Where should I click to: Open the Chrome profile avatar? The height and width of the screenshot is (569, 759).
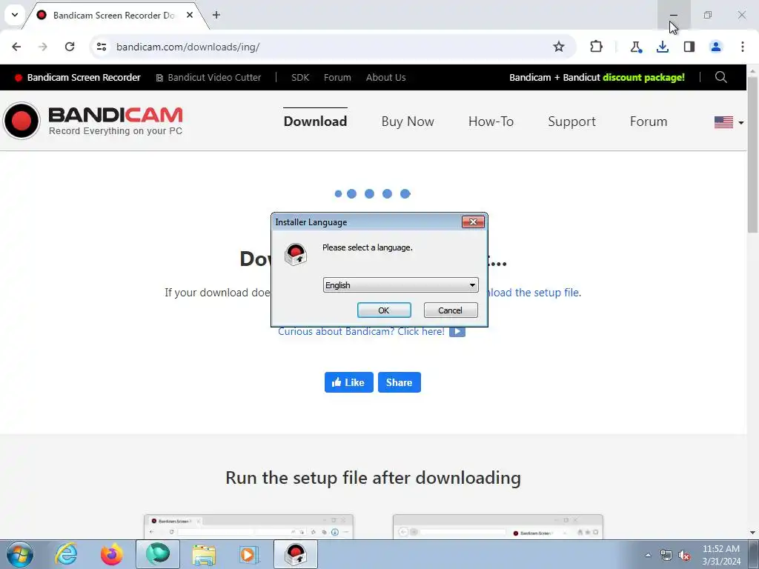[715, 47]
